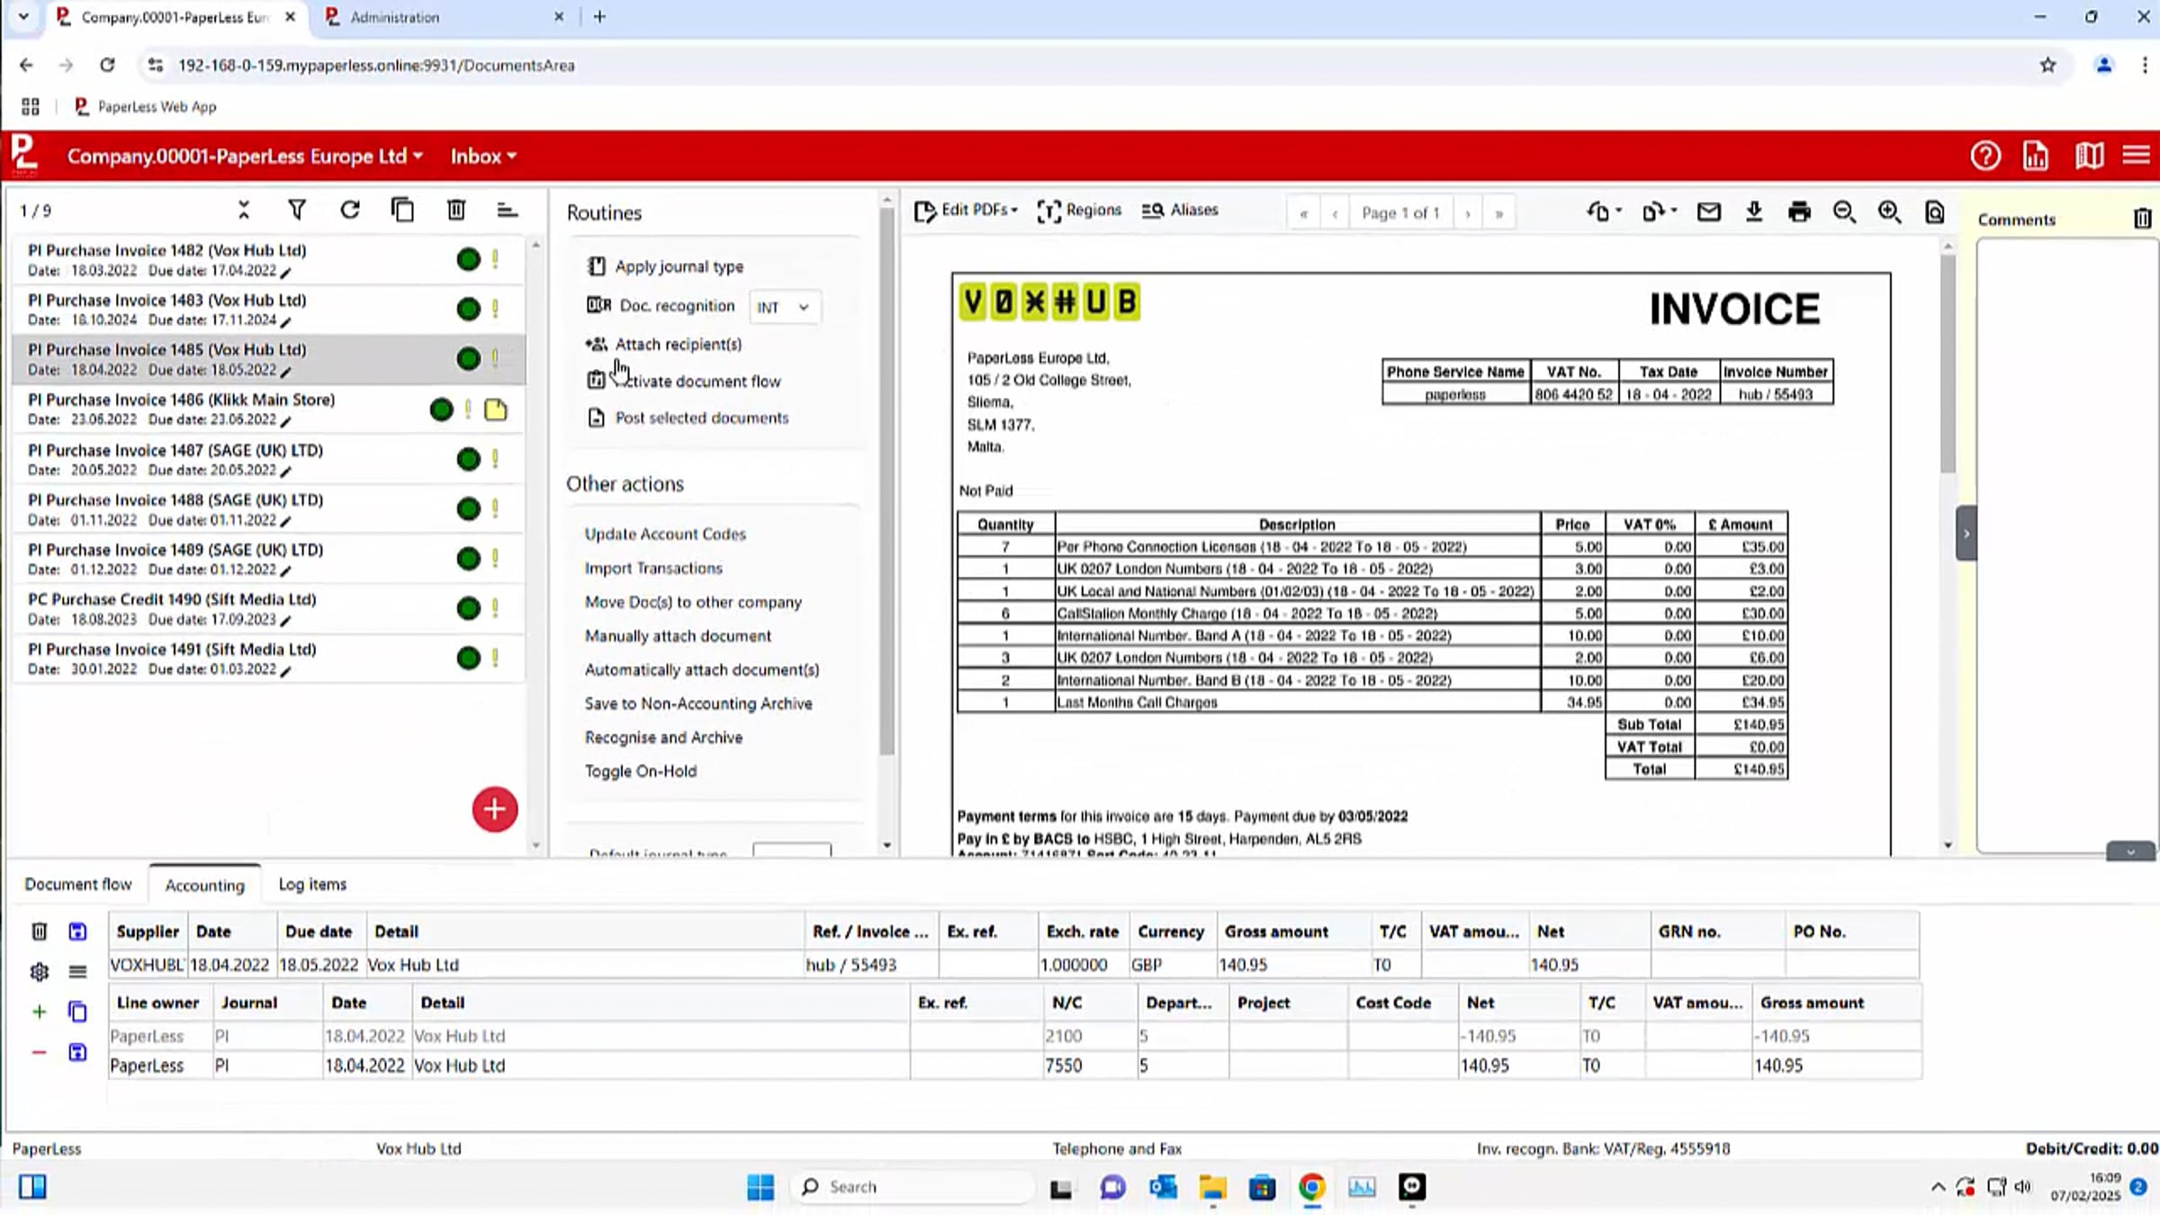Click the refresh icon above the inbox list
This screenshot has height=1215, width=2160.
click(x=350, y=211)
